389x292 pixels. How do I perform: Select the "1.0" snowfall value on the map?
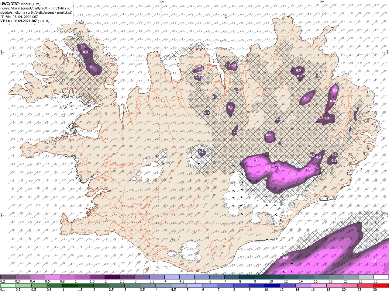point(309,169)
